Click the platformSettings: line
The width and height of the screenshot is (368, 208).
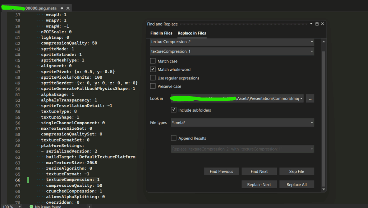pos(63,145)
